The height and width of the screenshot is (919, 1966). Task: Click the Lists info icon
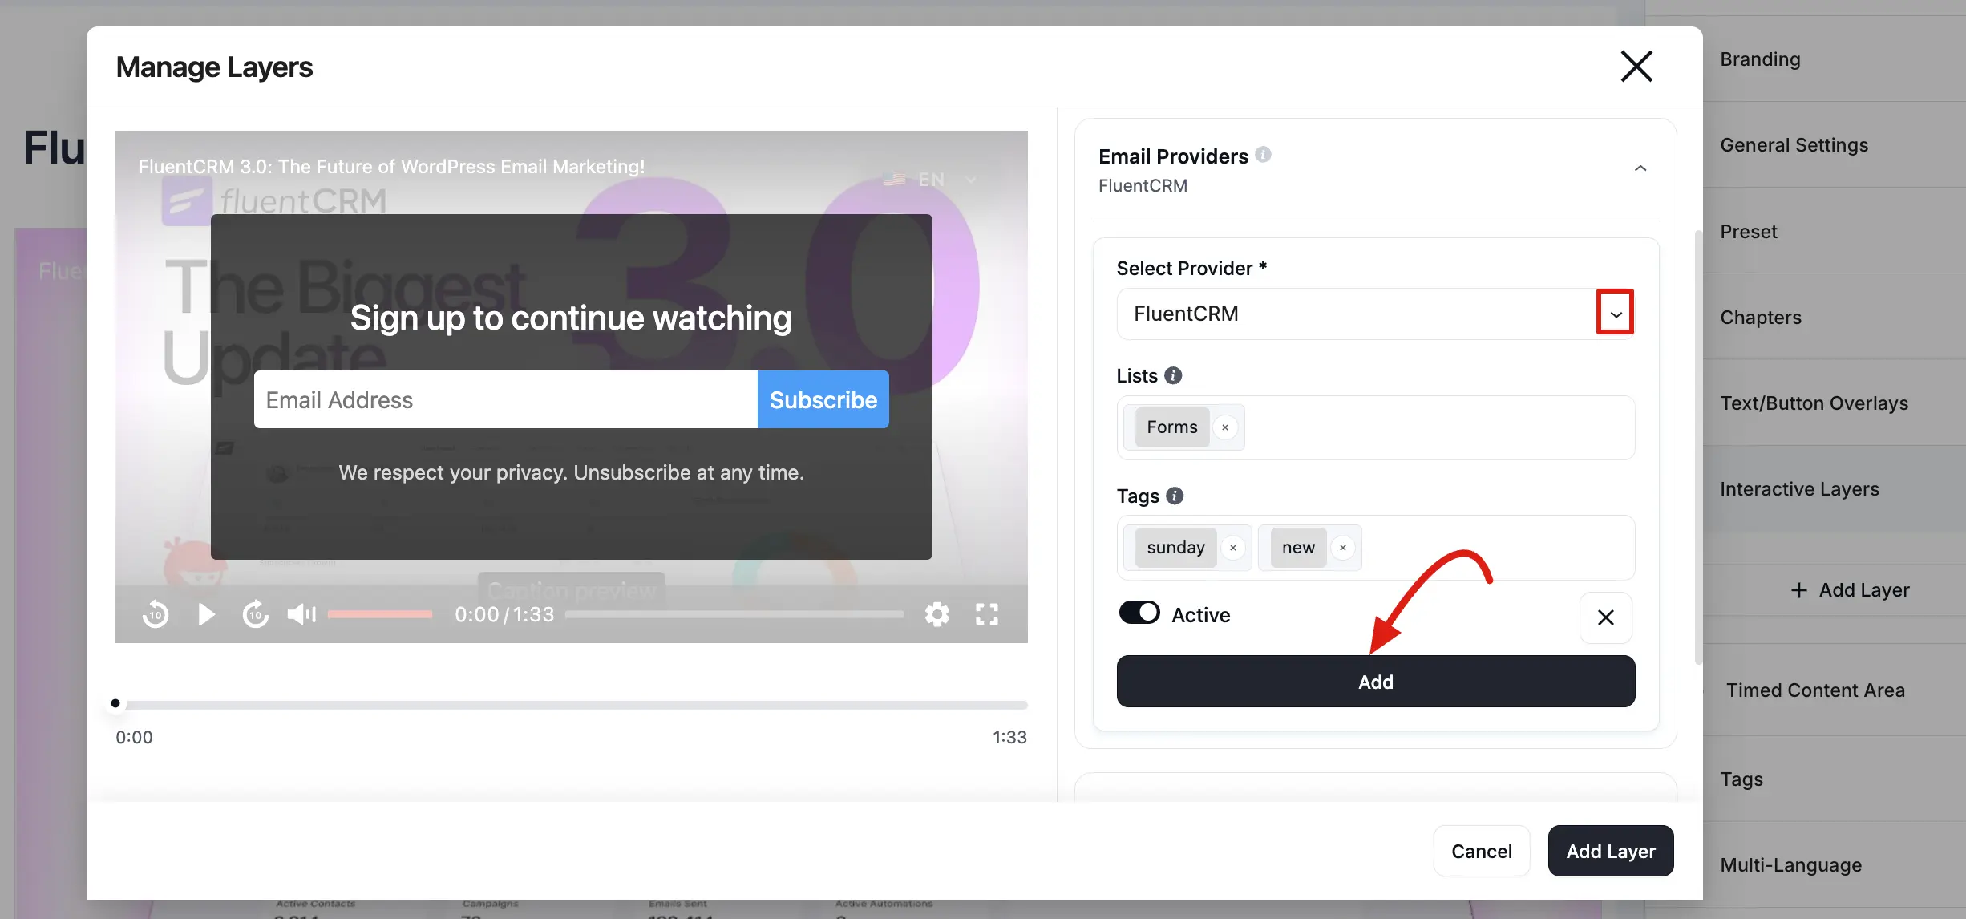point(1173,375)
